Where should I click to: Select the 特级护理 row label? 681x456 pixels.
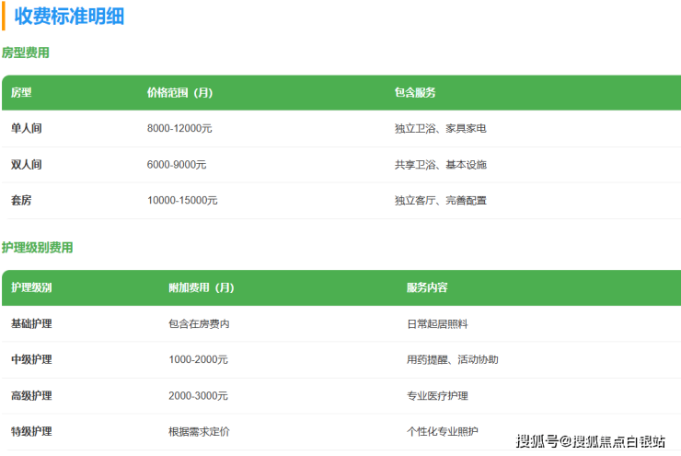coord(31,431)
